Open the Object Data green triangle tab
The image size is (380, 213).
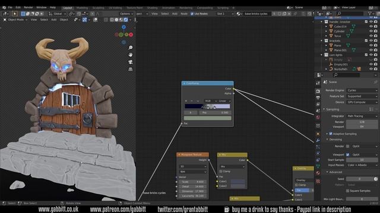point(318,166)
